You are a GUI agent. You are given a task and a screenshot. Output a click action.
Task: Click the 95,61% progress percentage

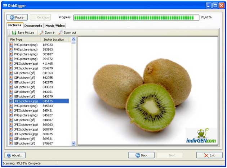pyautogui.click(x=206, y=17)
